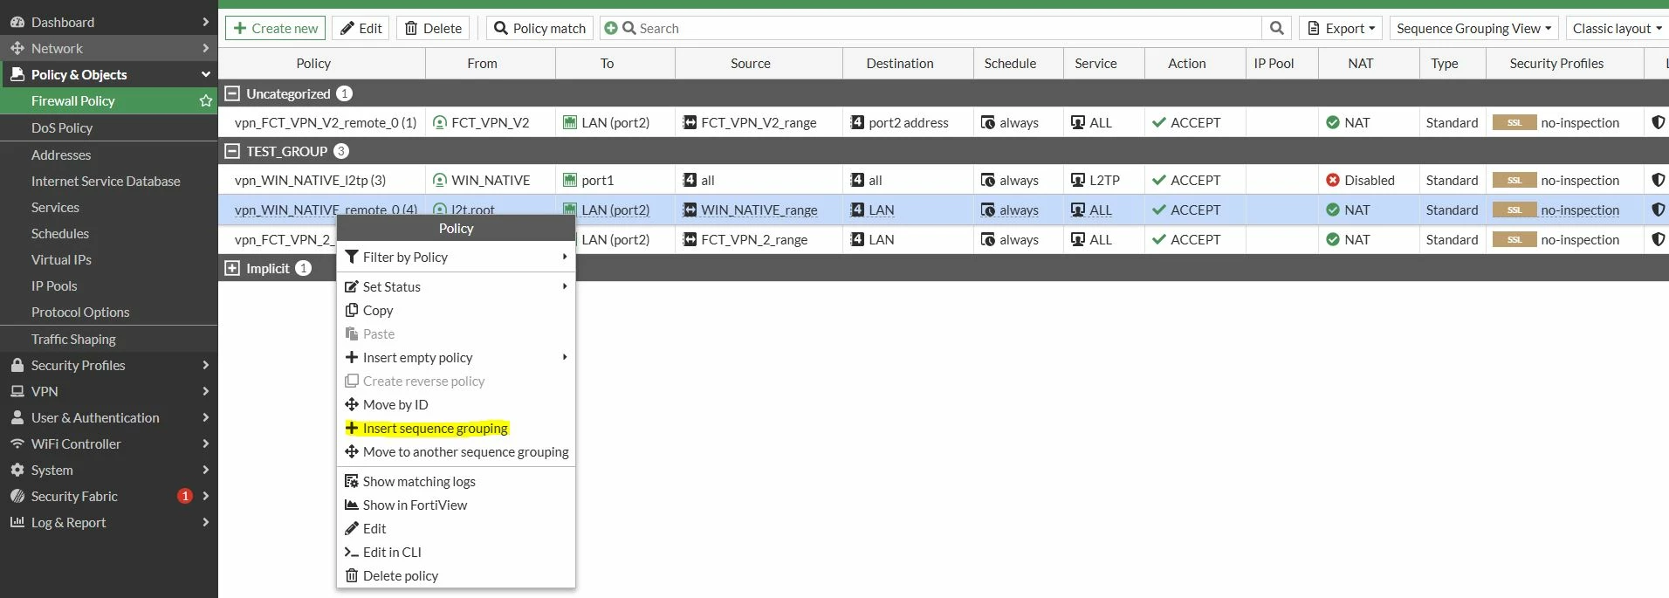Select Show matching logs

[x=456, y=481]
